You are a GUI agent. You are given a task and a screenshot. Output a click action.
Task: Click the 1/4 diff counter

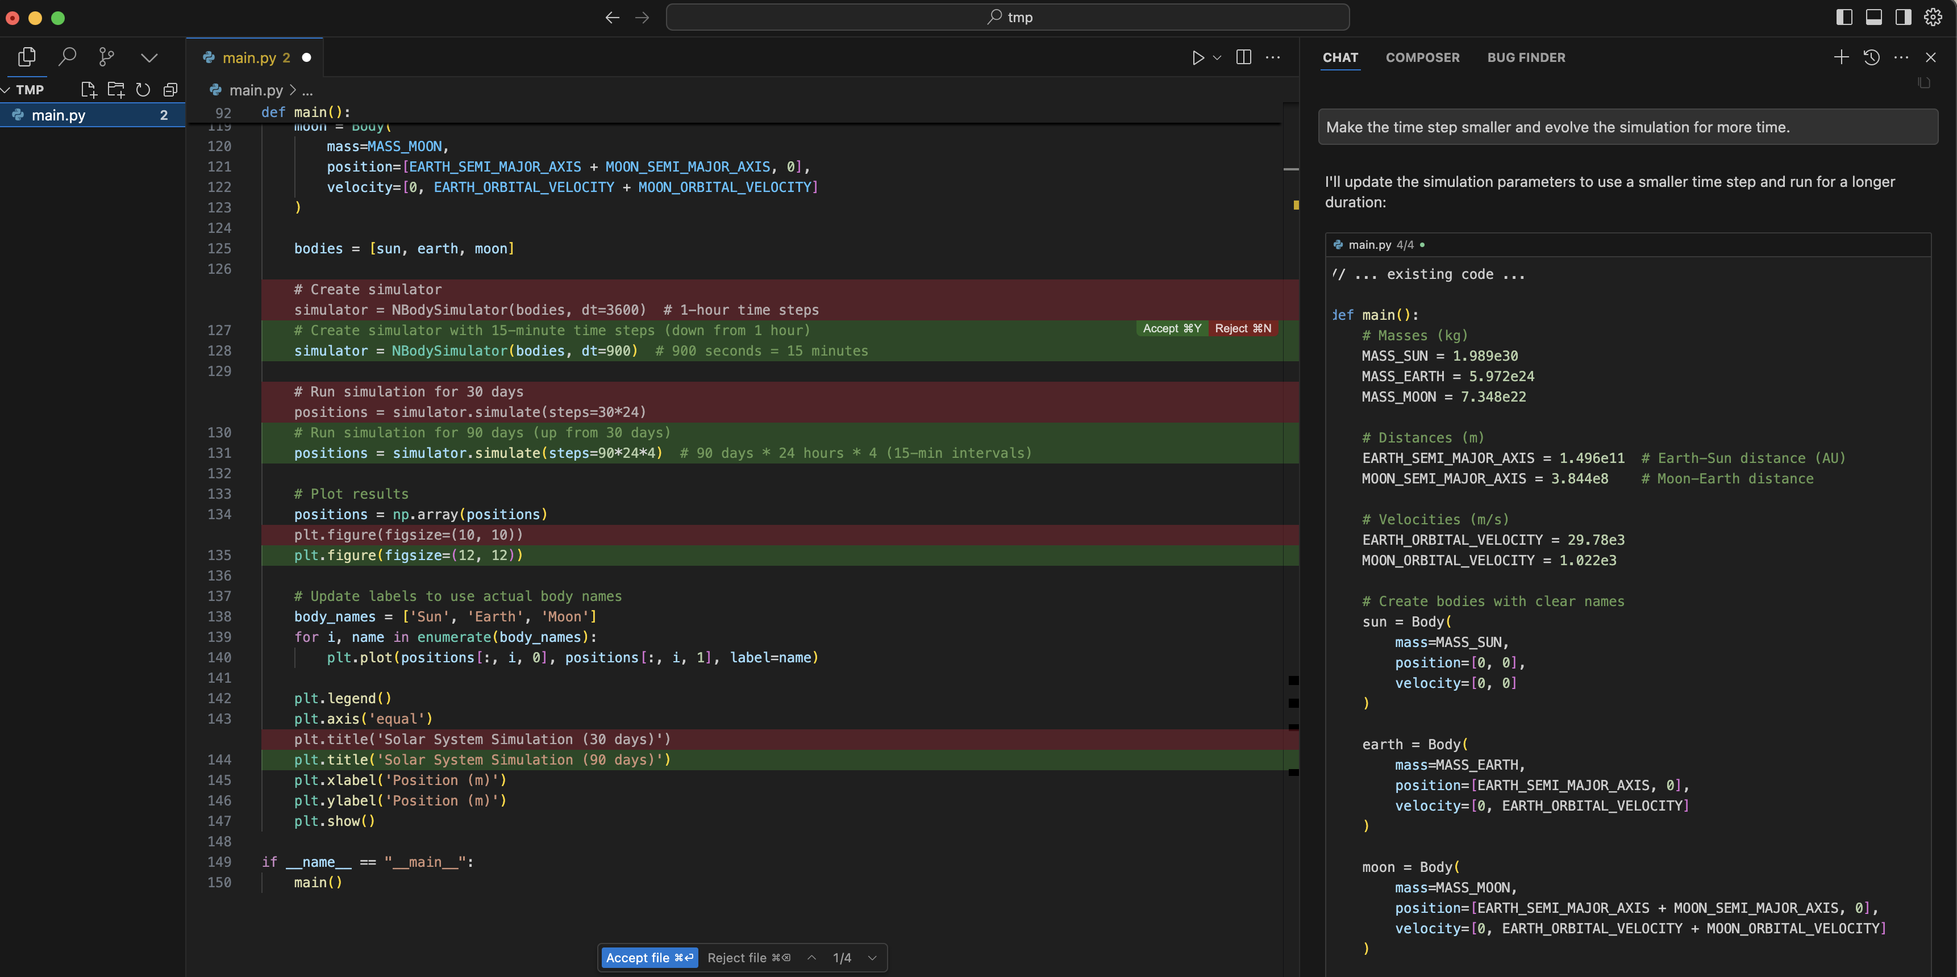(842, 958)
